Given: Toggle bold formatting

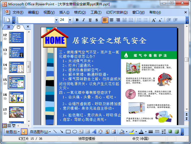Looking at the screenshot, I should (77, 20).
